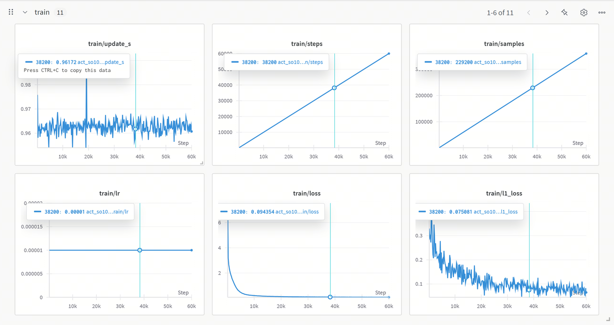
Task: Click hovered marker on train/lr line
Action: point(140,250)
